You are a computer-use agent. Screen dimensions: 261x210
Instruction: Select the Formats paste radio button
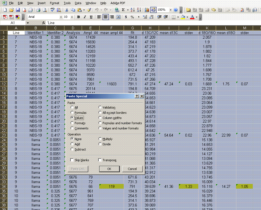click(72, 123)
